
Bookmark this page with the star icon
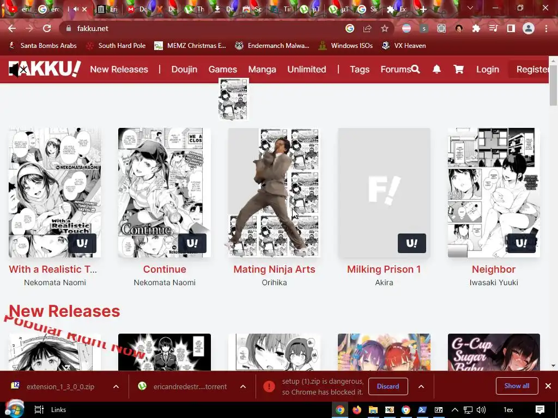[x=385, y=28]
